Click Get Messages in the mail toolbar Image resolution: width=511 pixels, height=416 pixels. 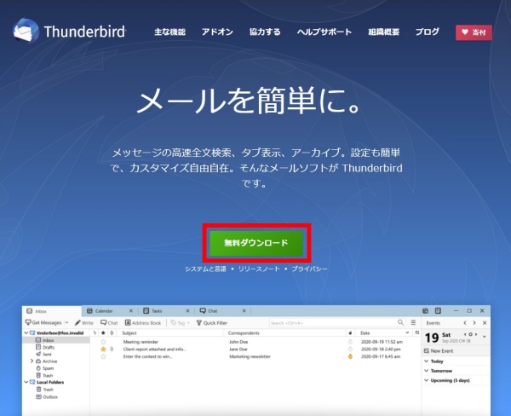43,323
